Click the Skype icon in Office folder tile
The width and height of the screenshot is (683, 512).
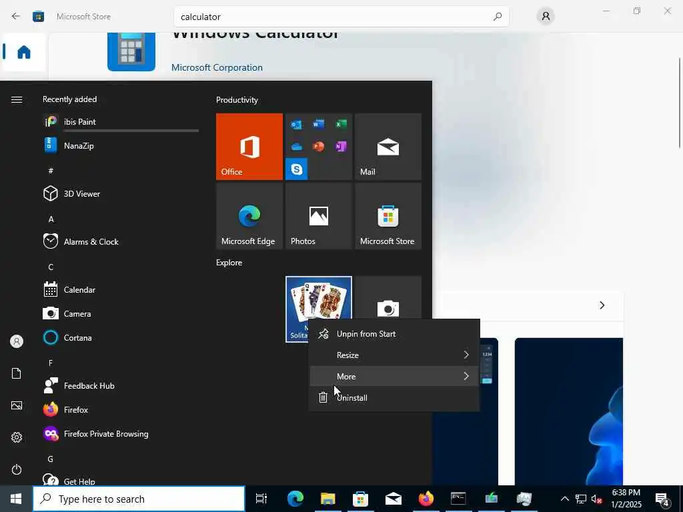pos(297,169)
